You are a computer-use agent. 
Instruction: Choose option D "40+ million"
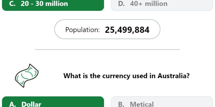coord(162,5)
